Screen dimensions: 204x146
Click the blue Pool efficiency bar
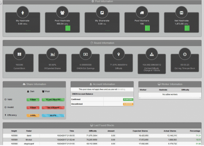[x=53, y=115]
